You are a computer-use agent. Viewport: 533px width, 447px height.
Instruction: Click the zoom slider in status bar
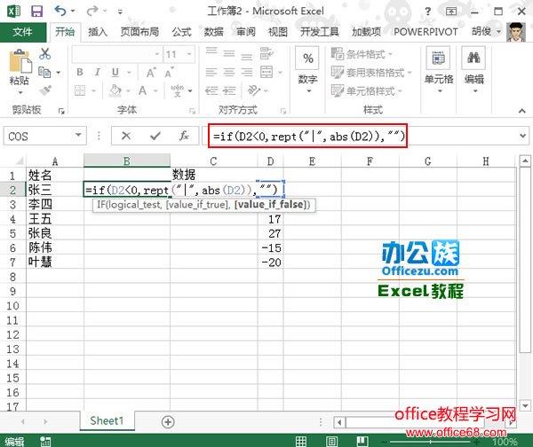[430, 442]
